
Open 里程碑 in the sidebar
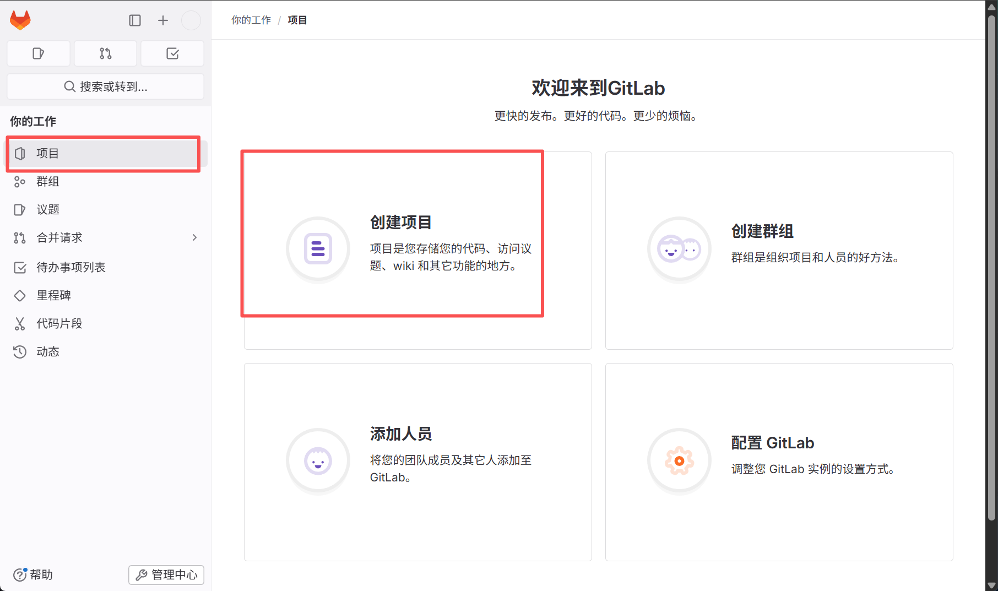click(x=106, y=295)
